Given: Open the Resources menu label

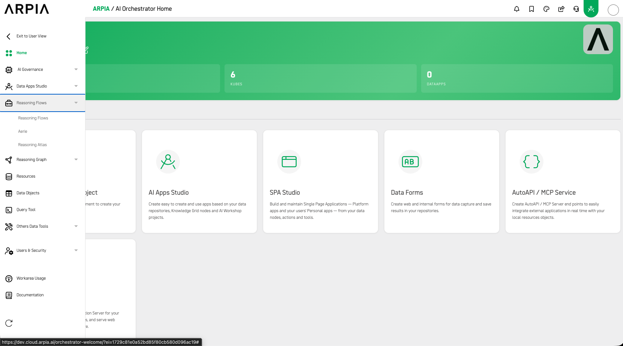Looking at the screenshot, I should point(26,177).
